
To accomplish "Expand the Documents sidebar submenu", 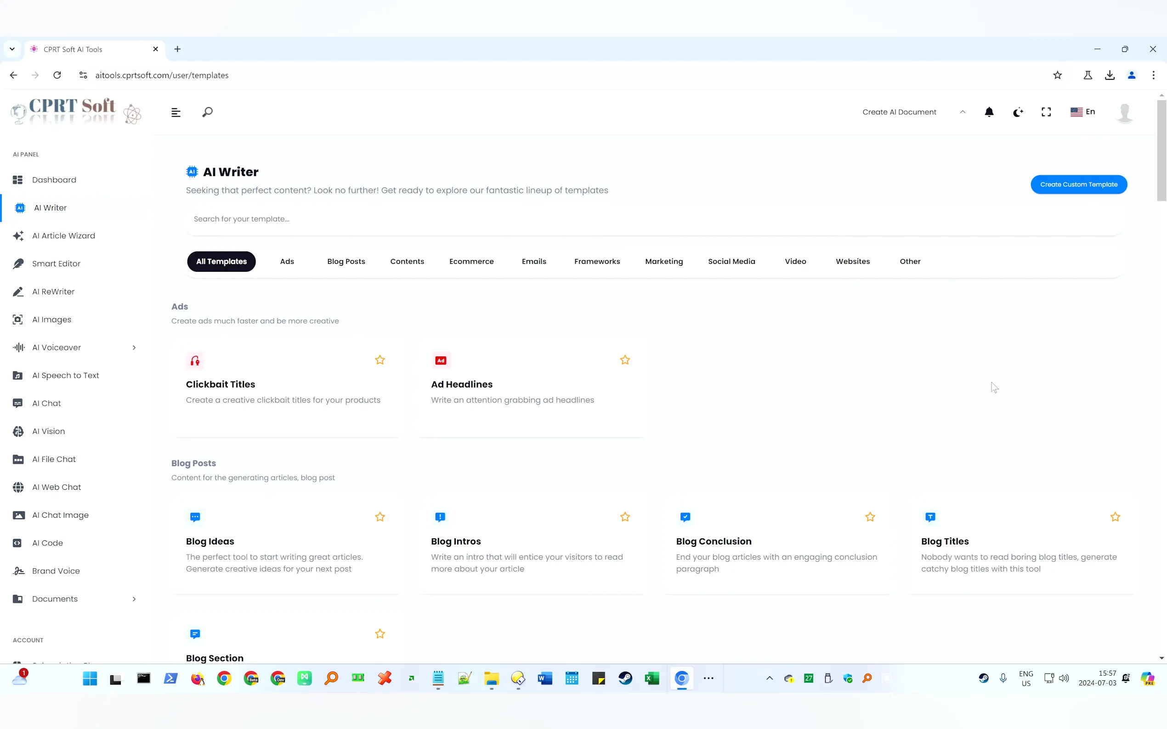I will (134, 599).
